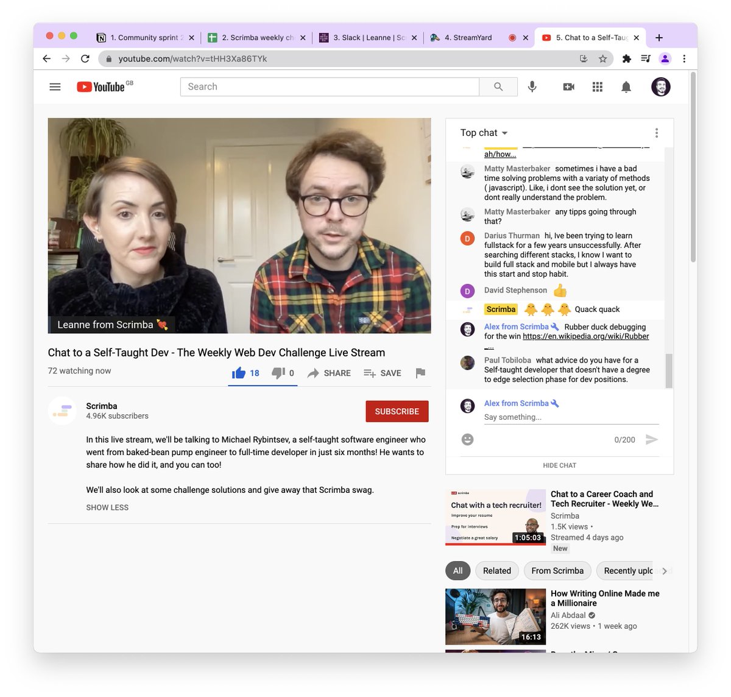Expand more filter chips with right arrow
Screen dimensions: 731x697
[665, 570]
